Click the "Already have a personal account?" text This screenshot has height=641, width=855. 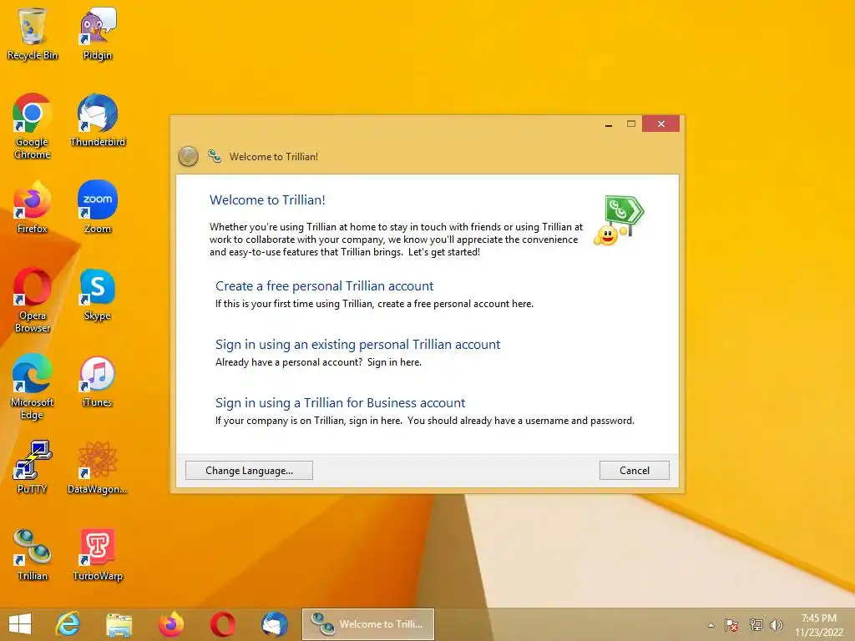coord(289,362)
